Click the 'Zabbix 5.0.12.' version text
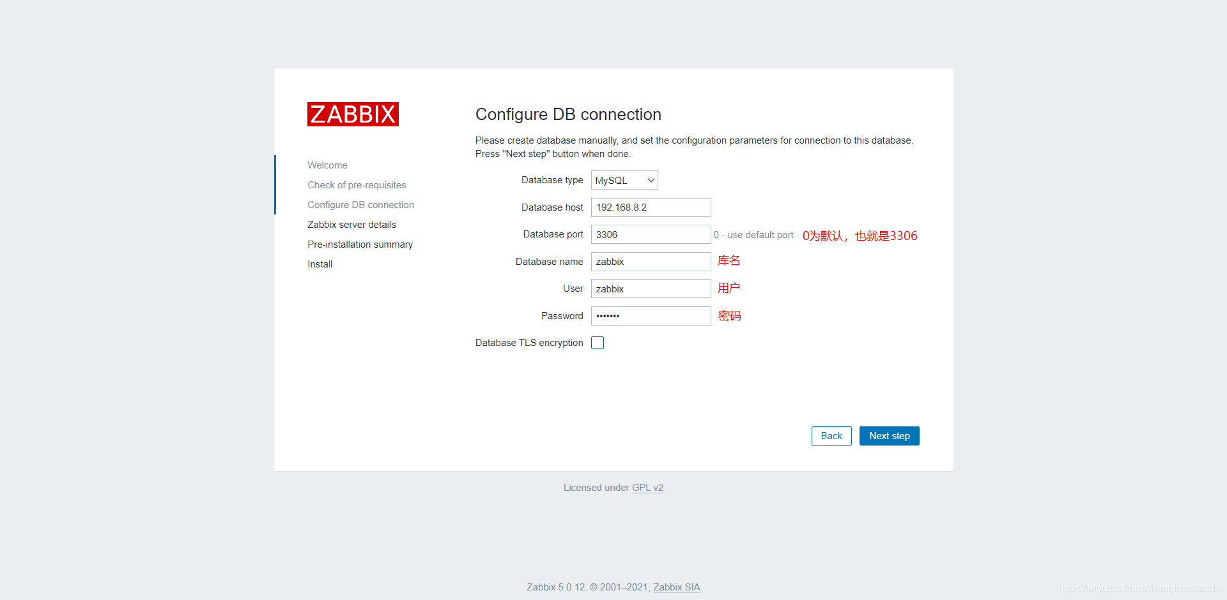 coord(557,587)
